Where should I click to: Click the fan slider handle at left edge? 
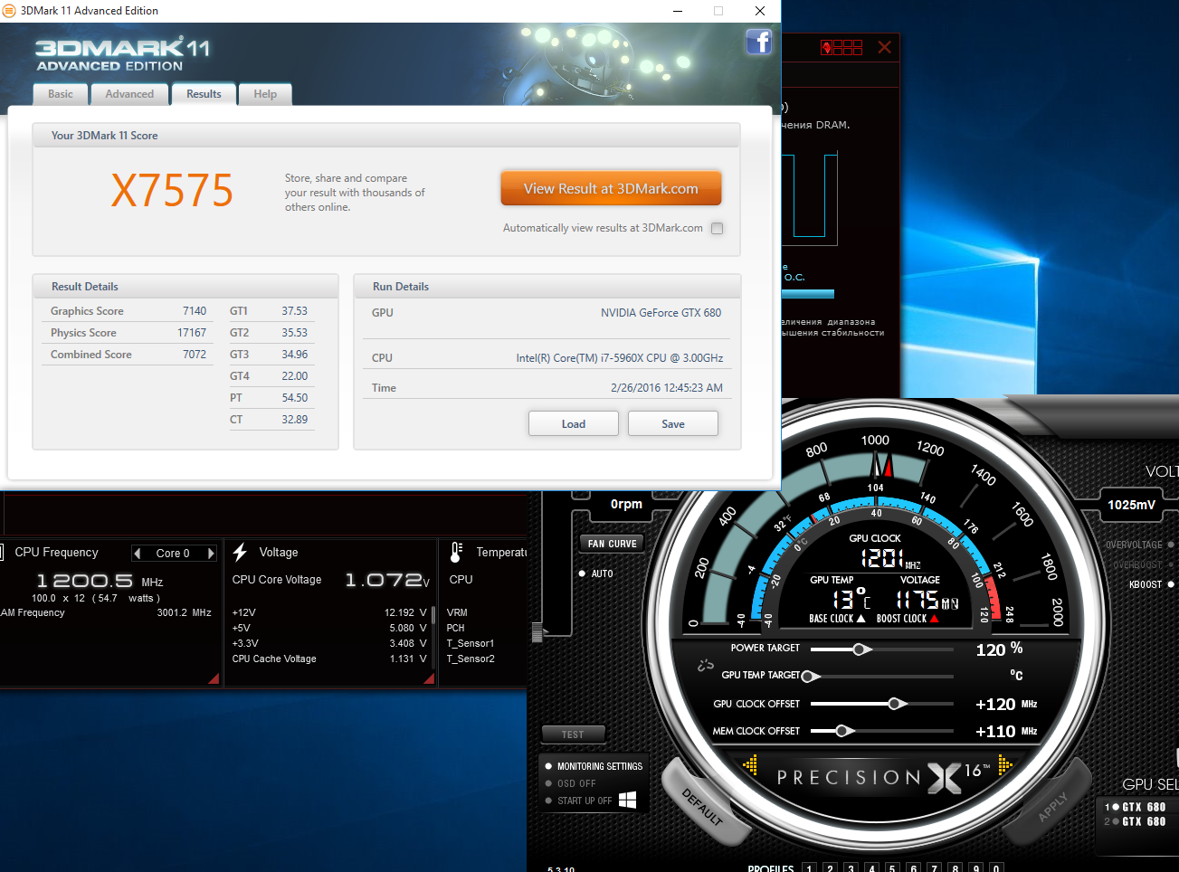coord(537,632)
